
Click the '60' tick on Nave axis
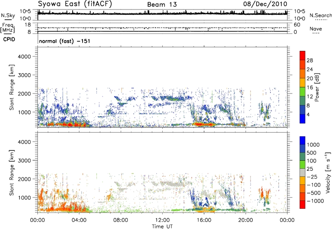coord(297,25)
